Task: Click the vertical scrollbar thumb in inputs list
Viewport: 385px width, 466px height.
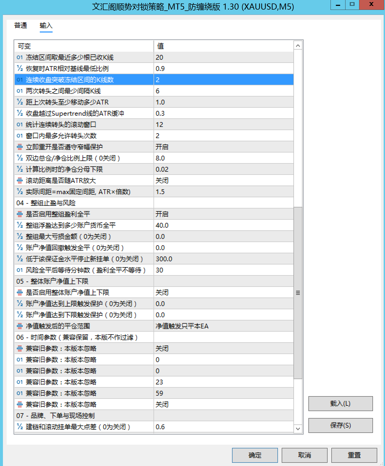Action: pos(298,293)
